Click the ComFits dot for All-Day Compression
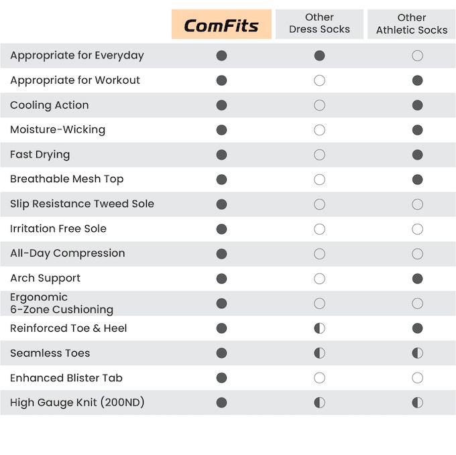The image size is (456, 455). click(x=222, y=254)
